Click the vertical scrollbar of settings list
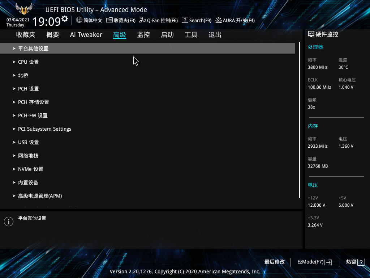370x278 pixels. pyautogui.click(x=300, y=120)
